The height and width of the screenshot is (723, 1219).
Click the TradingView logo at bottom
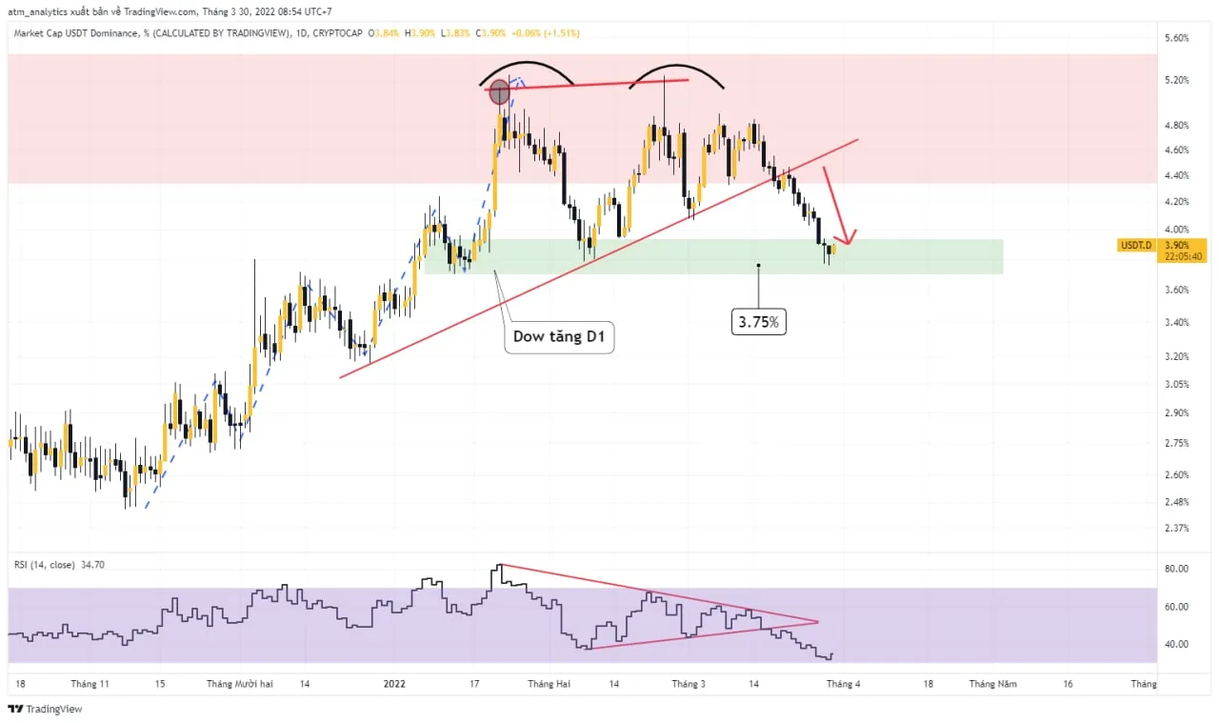tap(45, 710)
